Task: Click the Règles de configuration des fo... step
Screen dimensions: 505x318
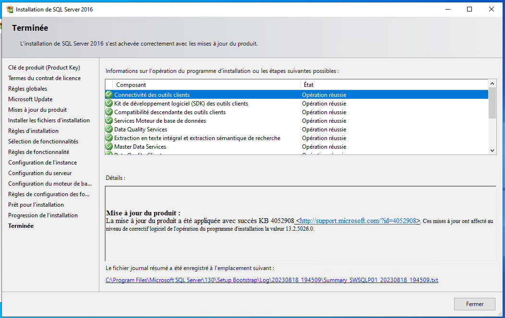Action: [x=48, y=194]
